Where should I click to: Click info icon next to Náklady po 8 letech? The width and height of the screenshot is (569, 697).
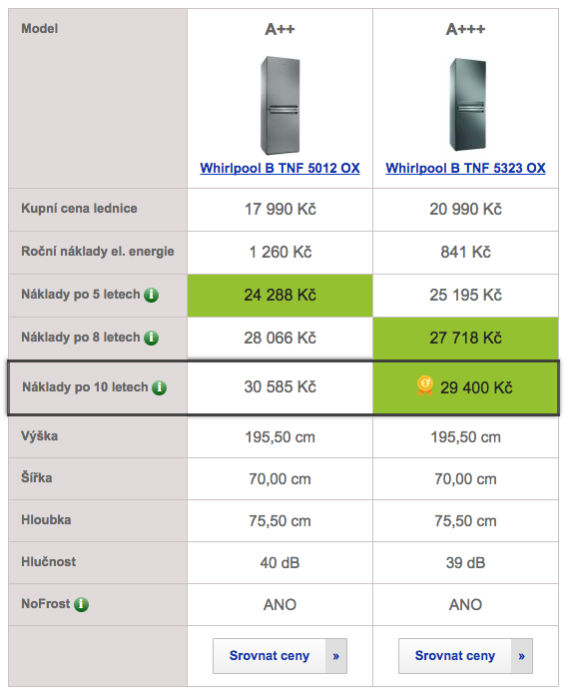[x=151, y=338]
